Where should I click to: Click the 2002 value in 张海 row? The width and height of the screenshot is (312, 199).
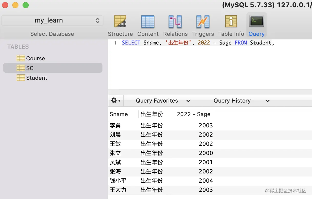pos(206,171)
